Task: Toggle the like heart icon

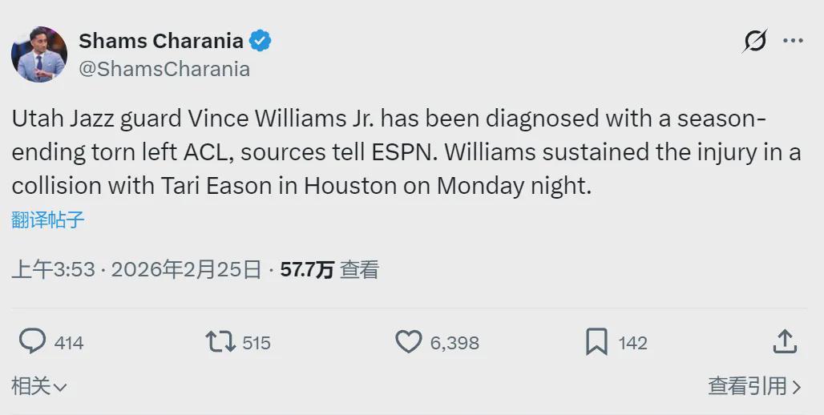Action: click(409, 342)
